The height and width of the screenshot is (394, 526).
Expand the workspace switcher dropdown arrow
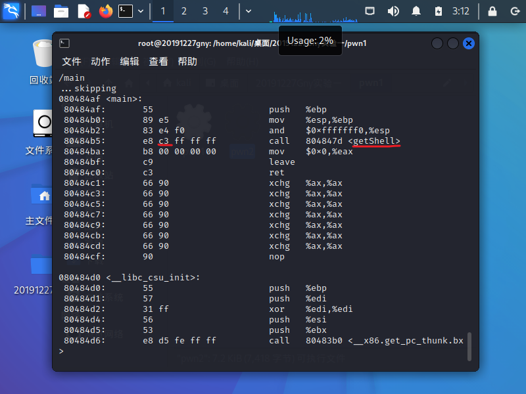tap(249, 11)
